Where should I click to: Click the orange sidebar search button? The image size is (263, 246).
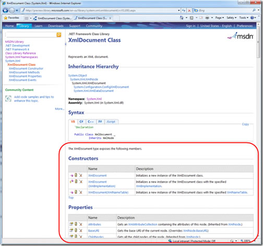point(59,35)
